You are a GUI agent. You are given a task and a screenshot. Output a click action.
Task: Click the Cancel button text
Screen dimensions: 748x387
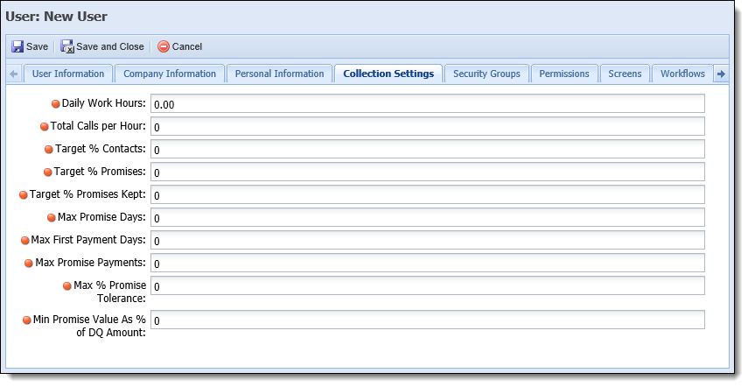click(187, 46)
